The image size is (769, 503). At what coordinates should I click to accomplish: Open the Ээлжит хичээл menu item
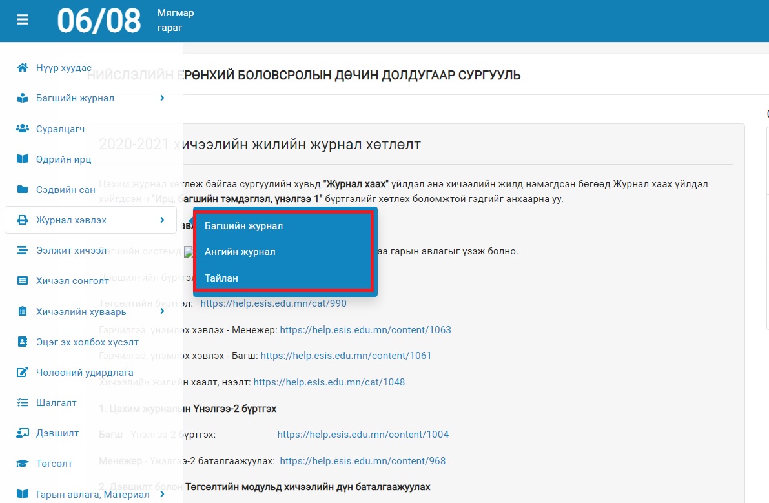71,251
